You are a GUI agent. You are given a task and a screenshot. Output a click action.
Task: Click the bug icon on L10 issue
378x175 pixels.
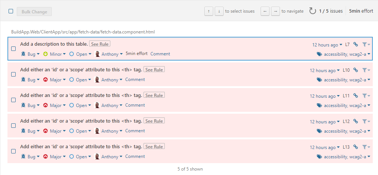coord(23,80)
